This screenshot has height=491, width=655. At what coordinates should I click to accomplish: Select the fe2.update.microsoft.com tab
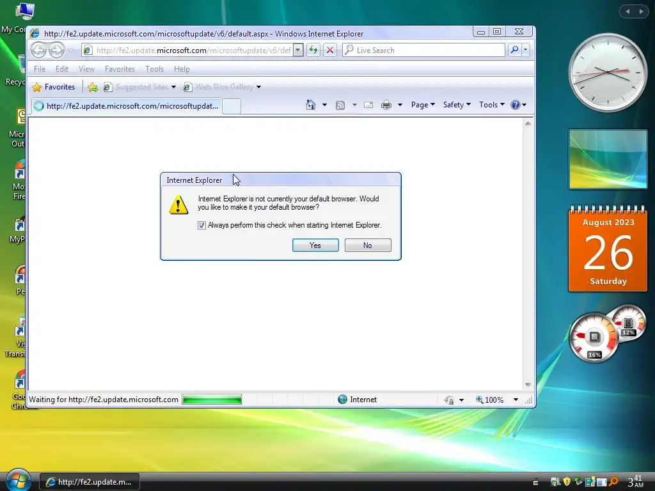(x=126, y=106)
